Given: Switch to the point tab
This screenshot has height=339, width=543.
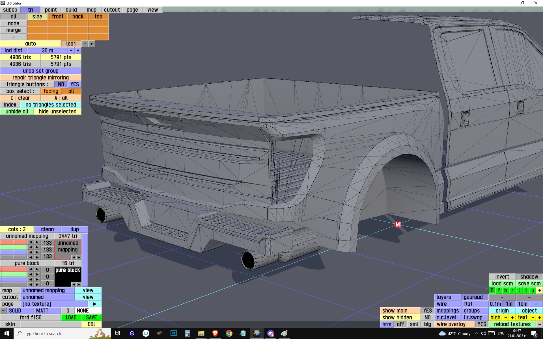Looking at the screenshot, I should tap(51, 10).
